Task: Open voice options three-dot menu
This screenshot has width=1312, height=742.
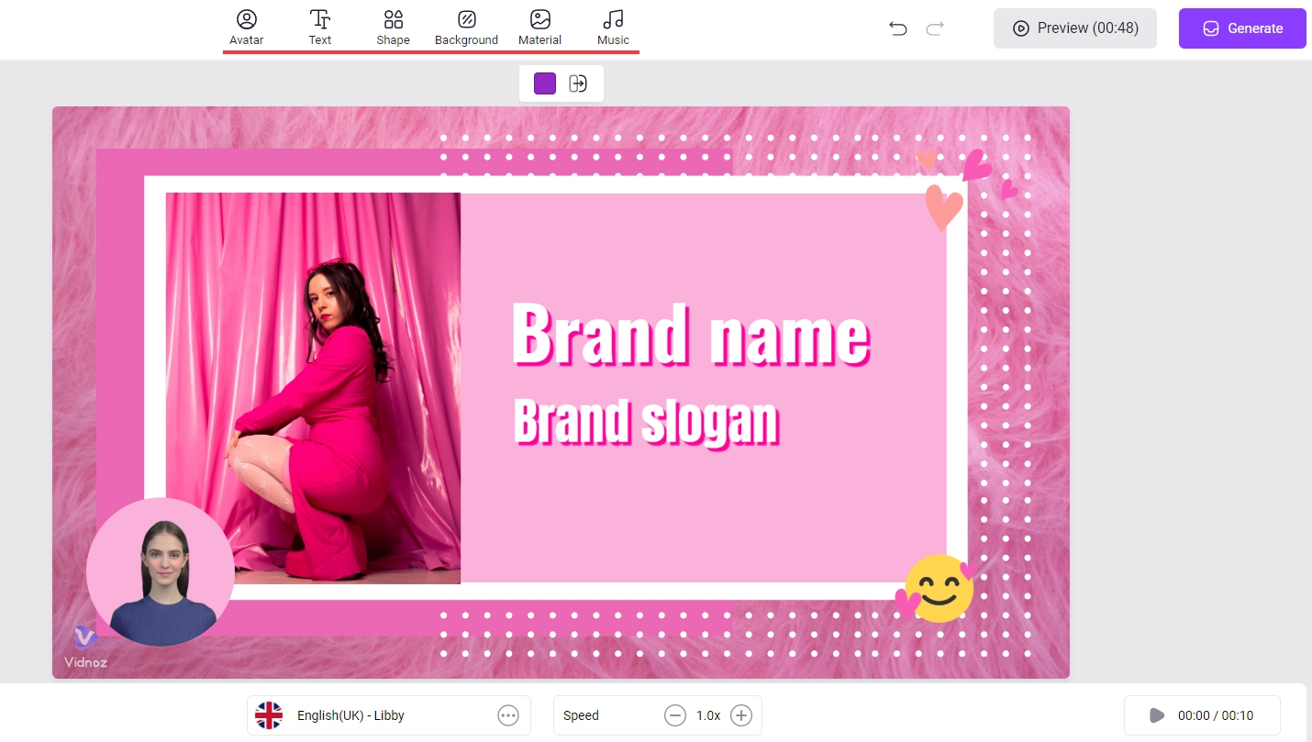Action: [x=508, y=715]
